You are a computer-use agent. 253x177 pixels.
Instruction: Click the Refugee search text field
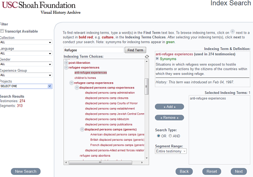click(94, 50)
